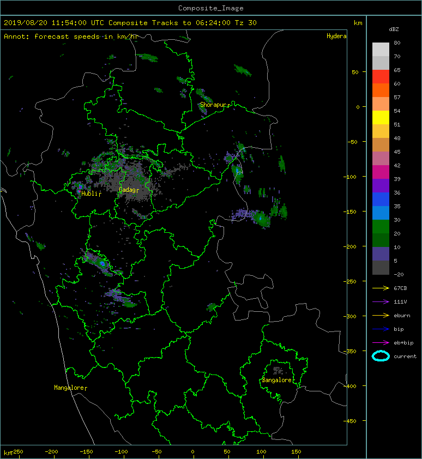The width and height of the screenshot is (422, 459).
Task: Click the horizontal axis label '100'
Action: (x=261, y=452)
